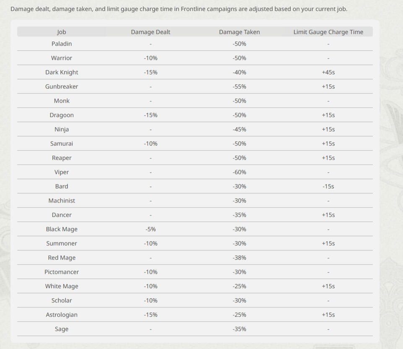
Task: Select Gunbreaker's -55% damage taken value
Action: [239, 86]
